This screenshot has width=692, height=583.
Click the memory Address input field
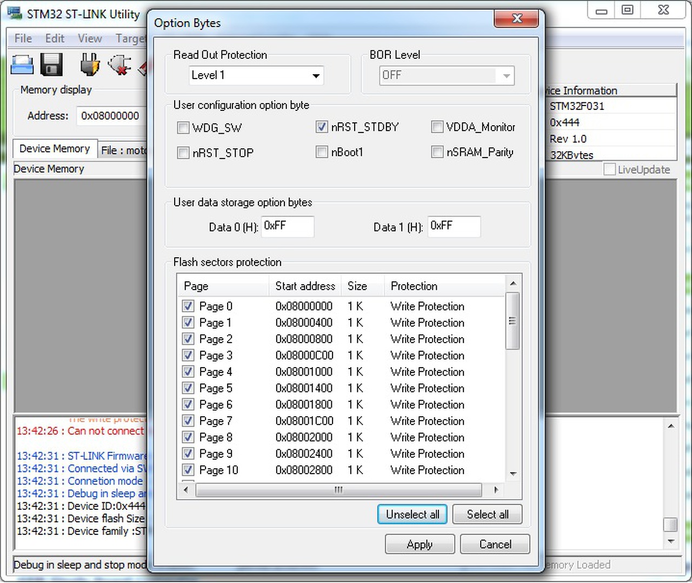click(x=111, y=116)
